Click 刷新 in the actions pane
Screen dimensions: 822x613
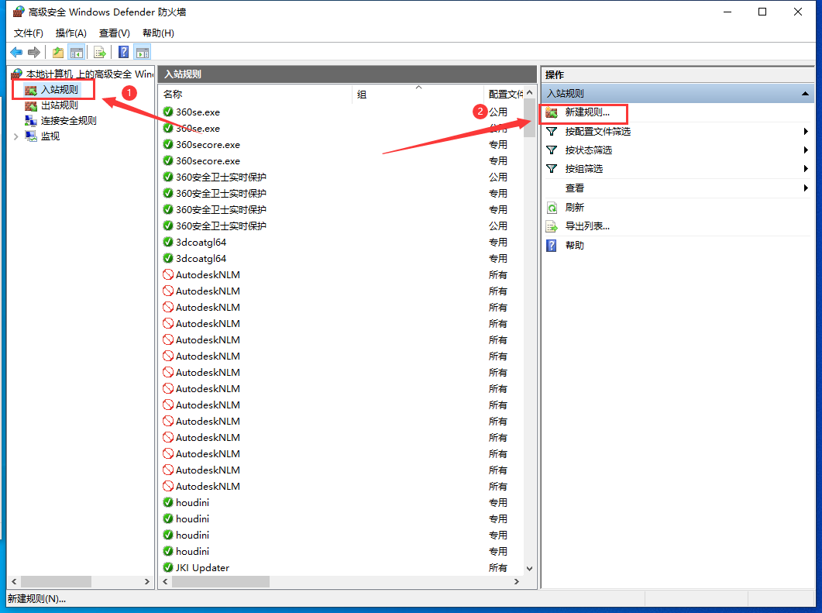[575, 208]
